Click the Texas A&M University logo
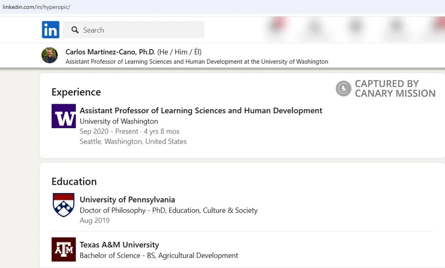 tap(63, 249)
